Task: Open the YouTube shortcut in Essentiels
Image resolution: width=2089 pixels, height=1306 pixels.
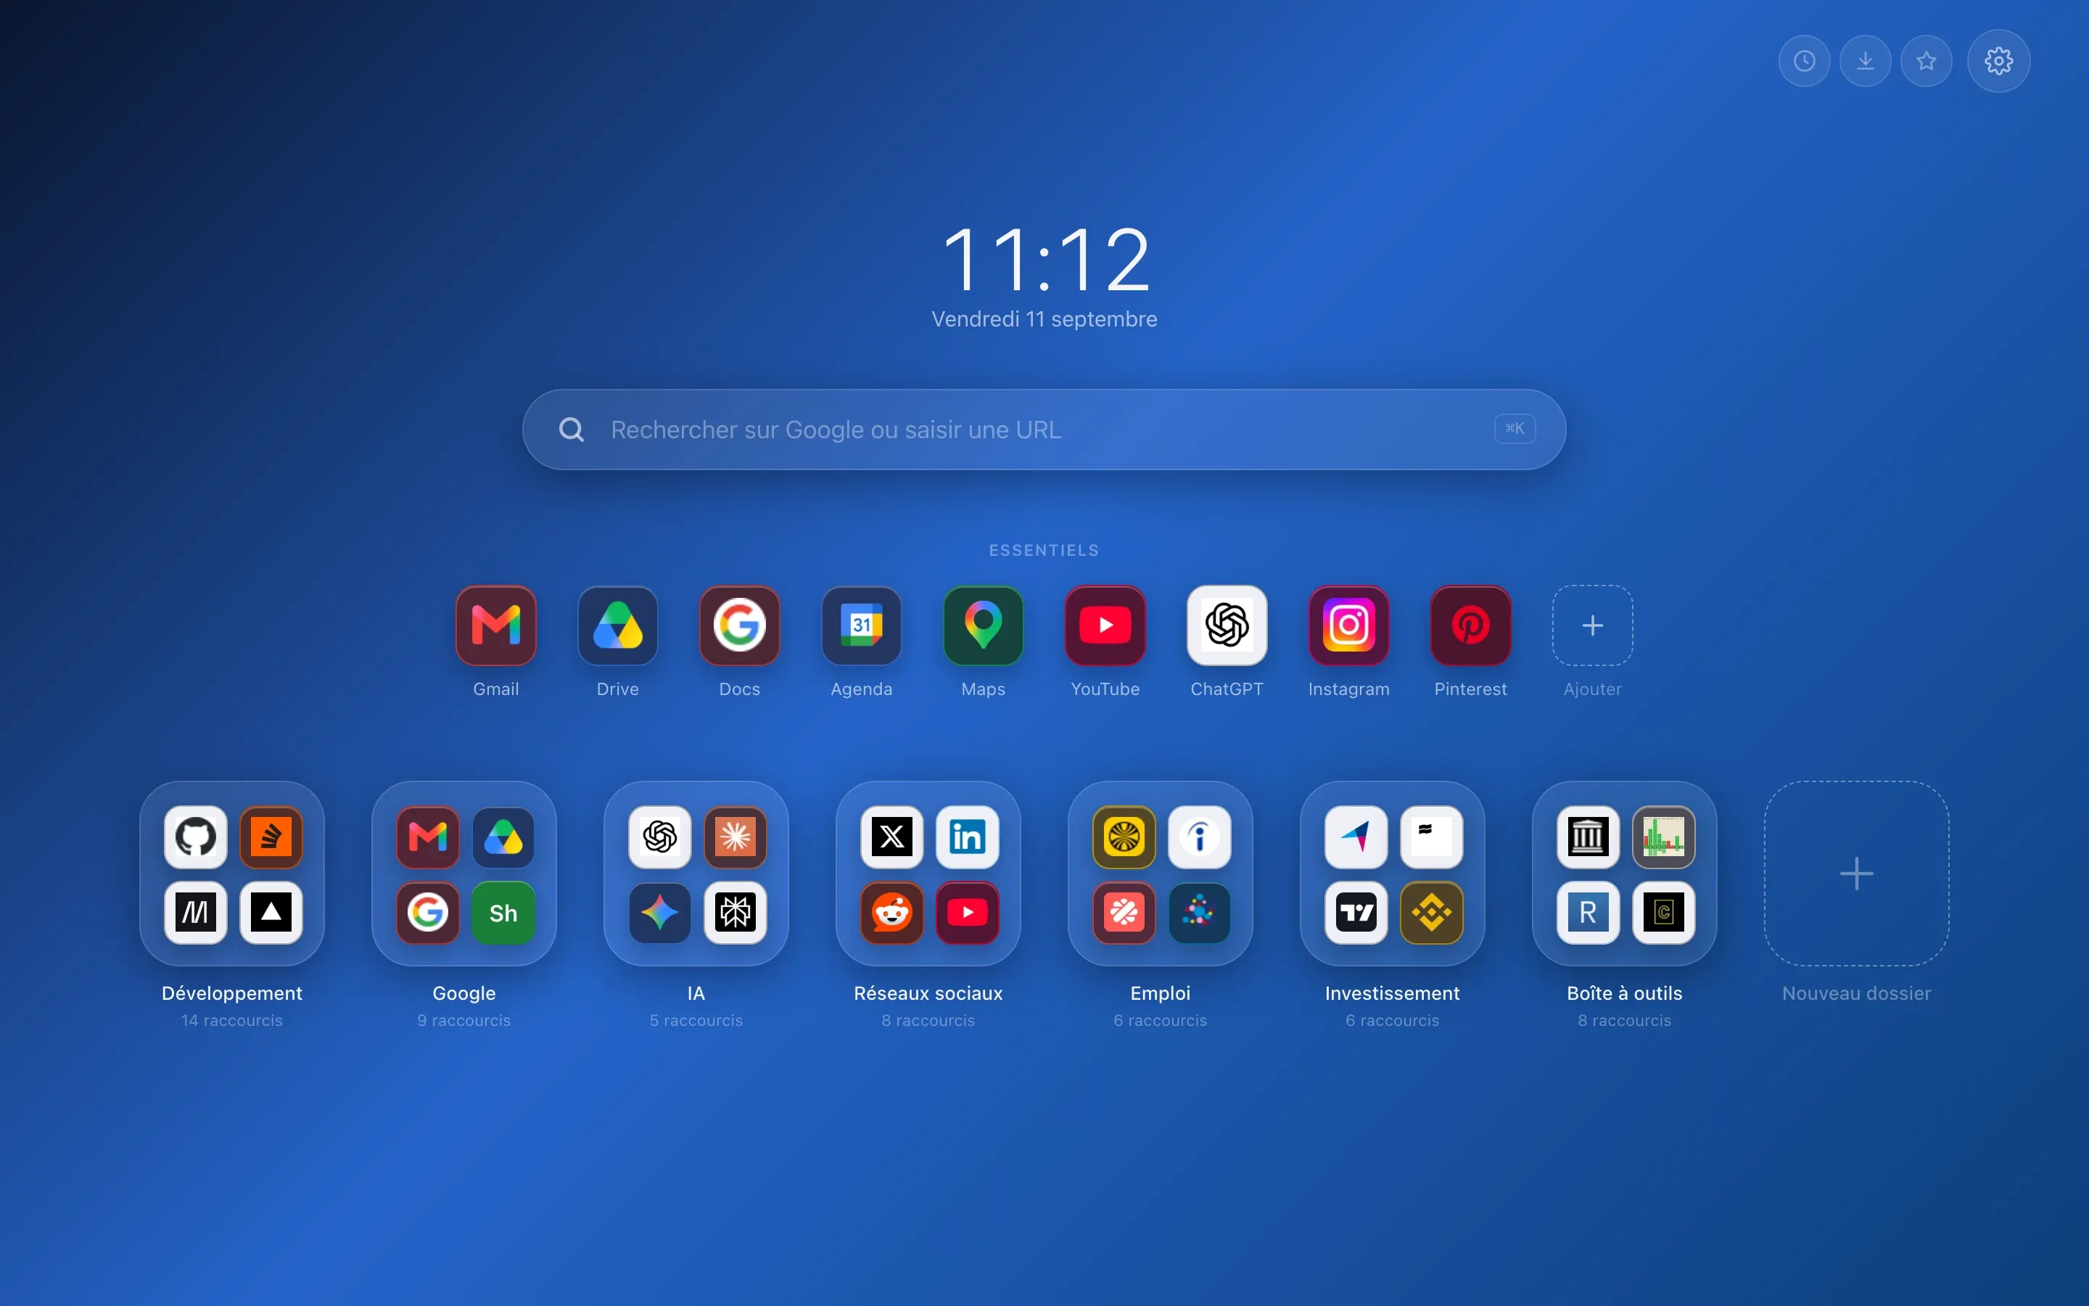Action: [1105, 625]
